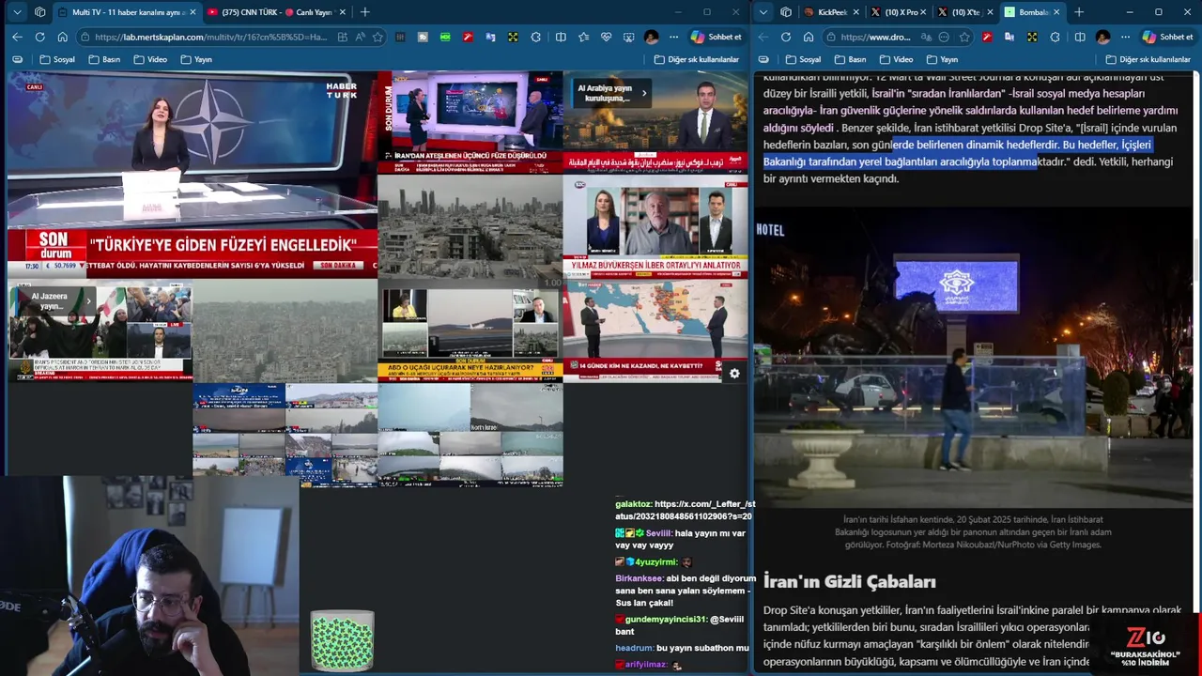The width and height of the screenshot is (1202, 676).
Task: Open Sohbet et Copilot in right window
Action: click(1167, 37)
